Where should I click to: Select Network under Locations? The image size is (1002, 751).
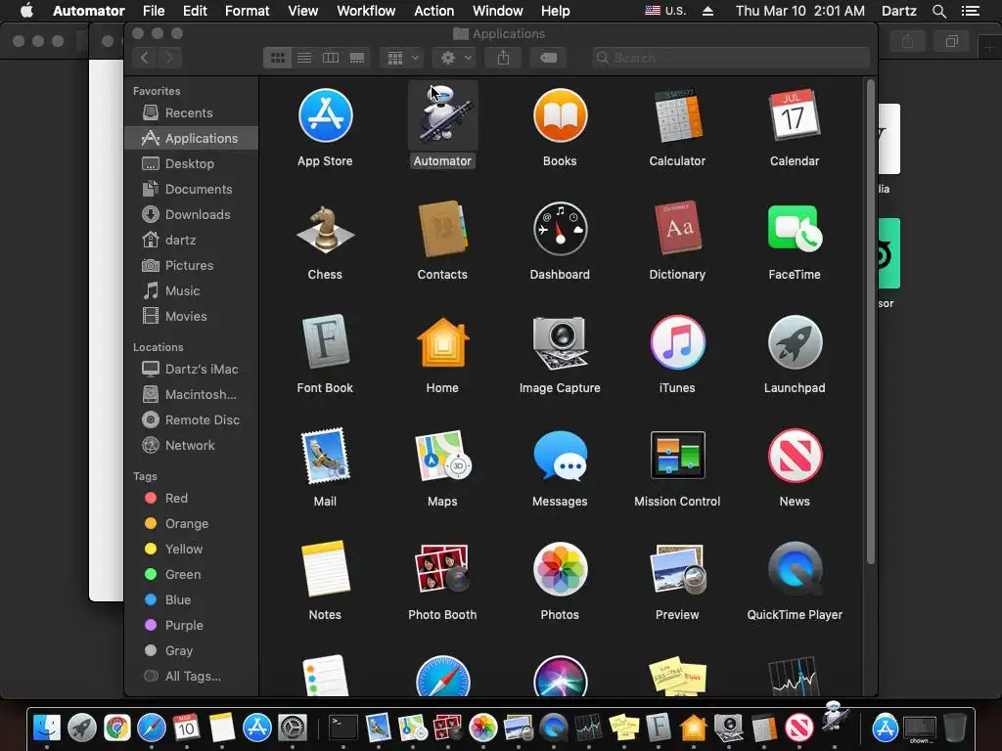[191, 445]
